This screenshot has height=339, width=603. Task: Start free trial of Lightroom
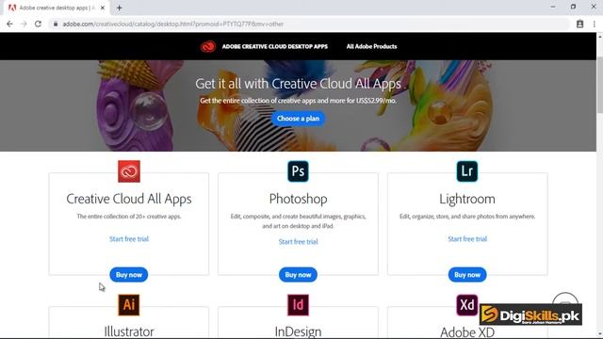coord(467,238)
